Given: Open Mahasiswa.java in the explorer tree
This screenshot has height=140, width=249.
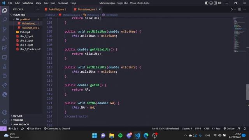Looking at the screenshot, I should (30, 23).
